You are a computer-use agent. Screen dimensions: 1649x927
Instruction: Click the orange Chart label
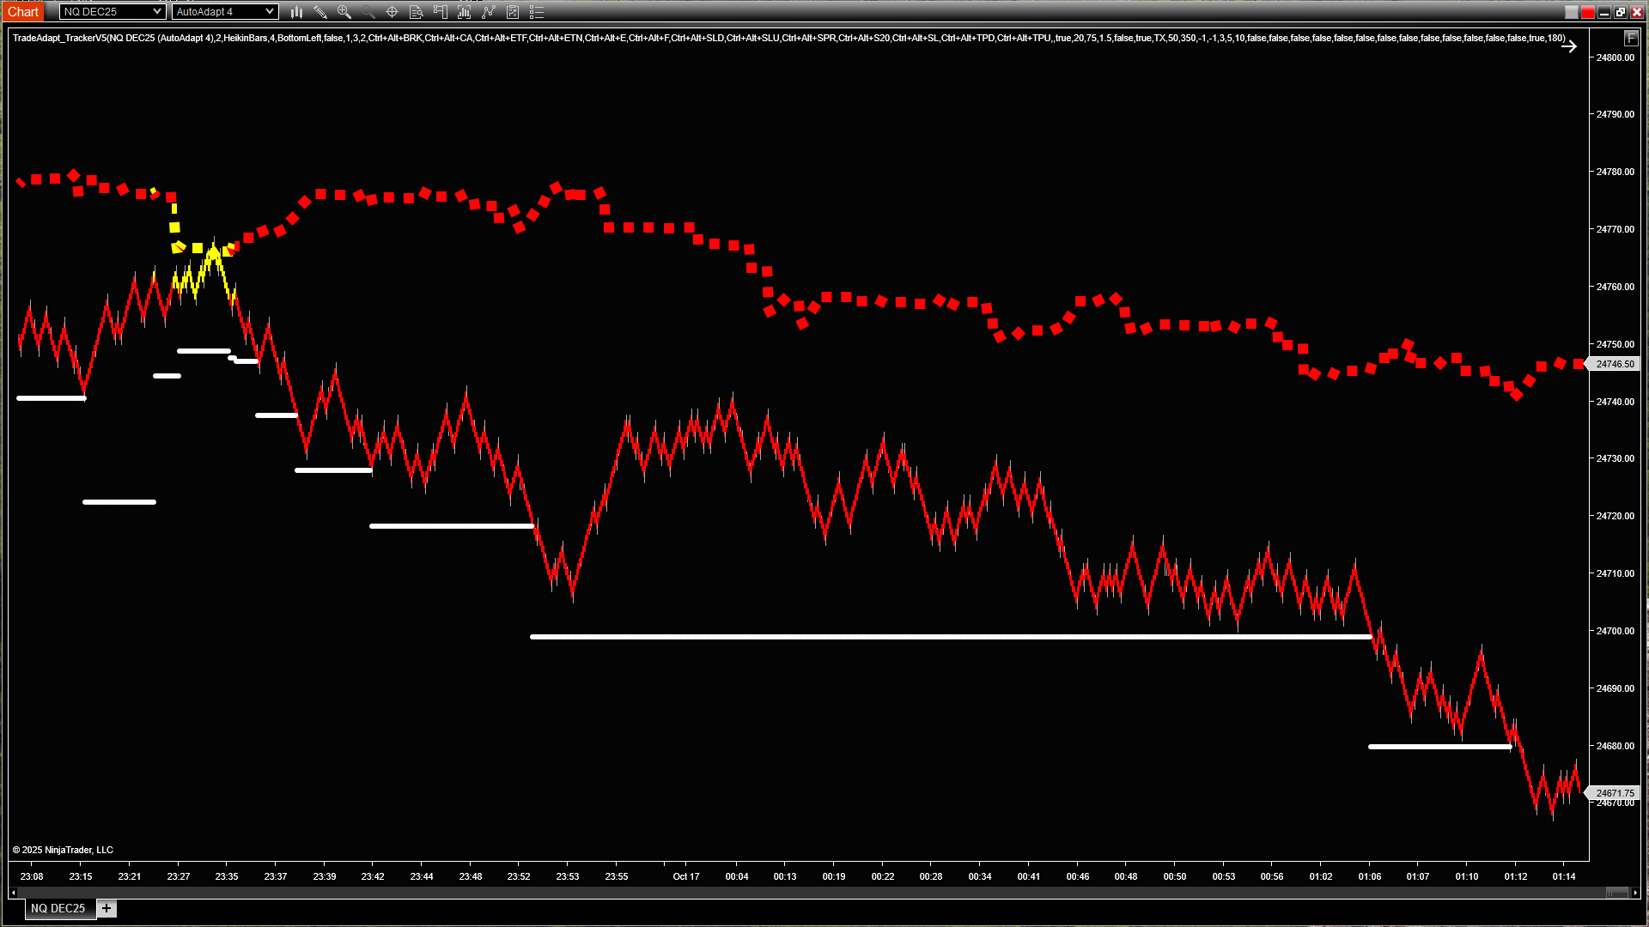click(22, 11)
